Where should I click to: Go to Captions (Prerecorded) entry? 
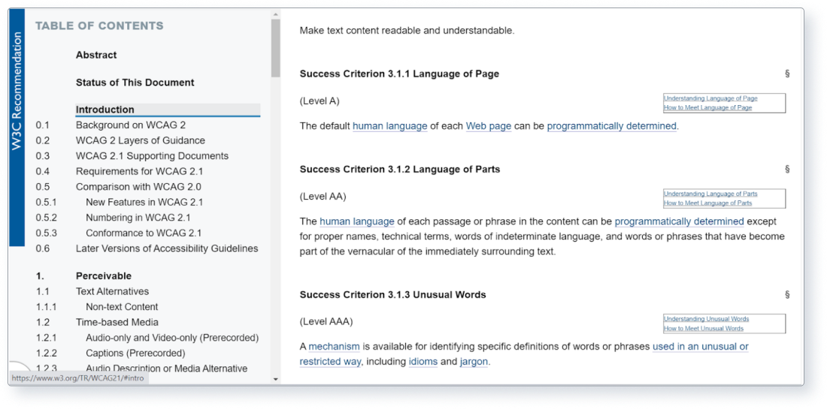point(135,353)
